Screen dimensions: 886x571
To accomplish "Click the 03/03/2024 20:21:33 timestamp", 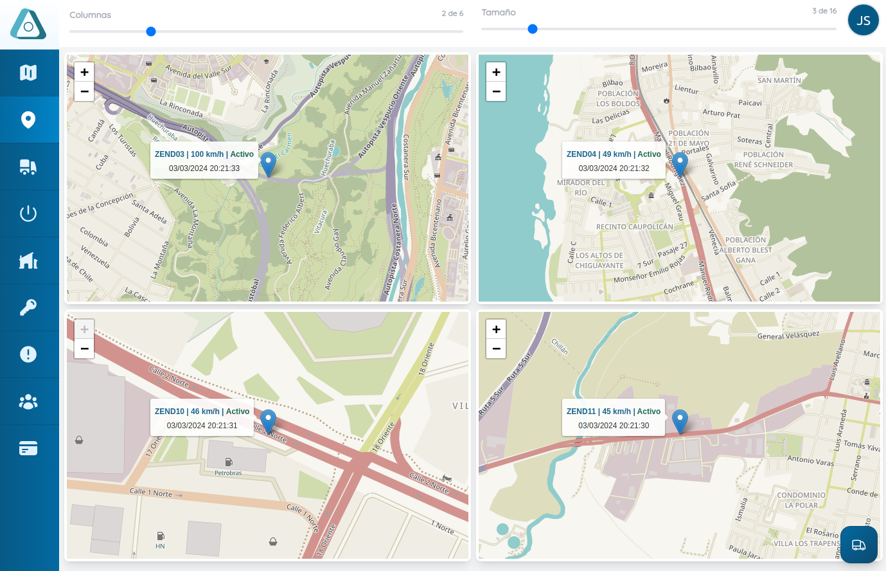I will pyautogui.click(x=204, y=168).
